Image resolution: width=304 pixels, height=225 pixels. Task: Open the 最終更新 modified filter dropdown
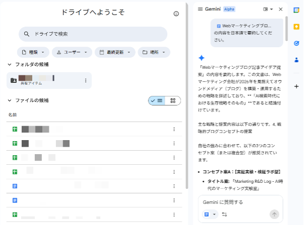(x=115, y=52)
